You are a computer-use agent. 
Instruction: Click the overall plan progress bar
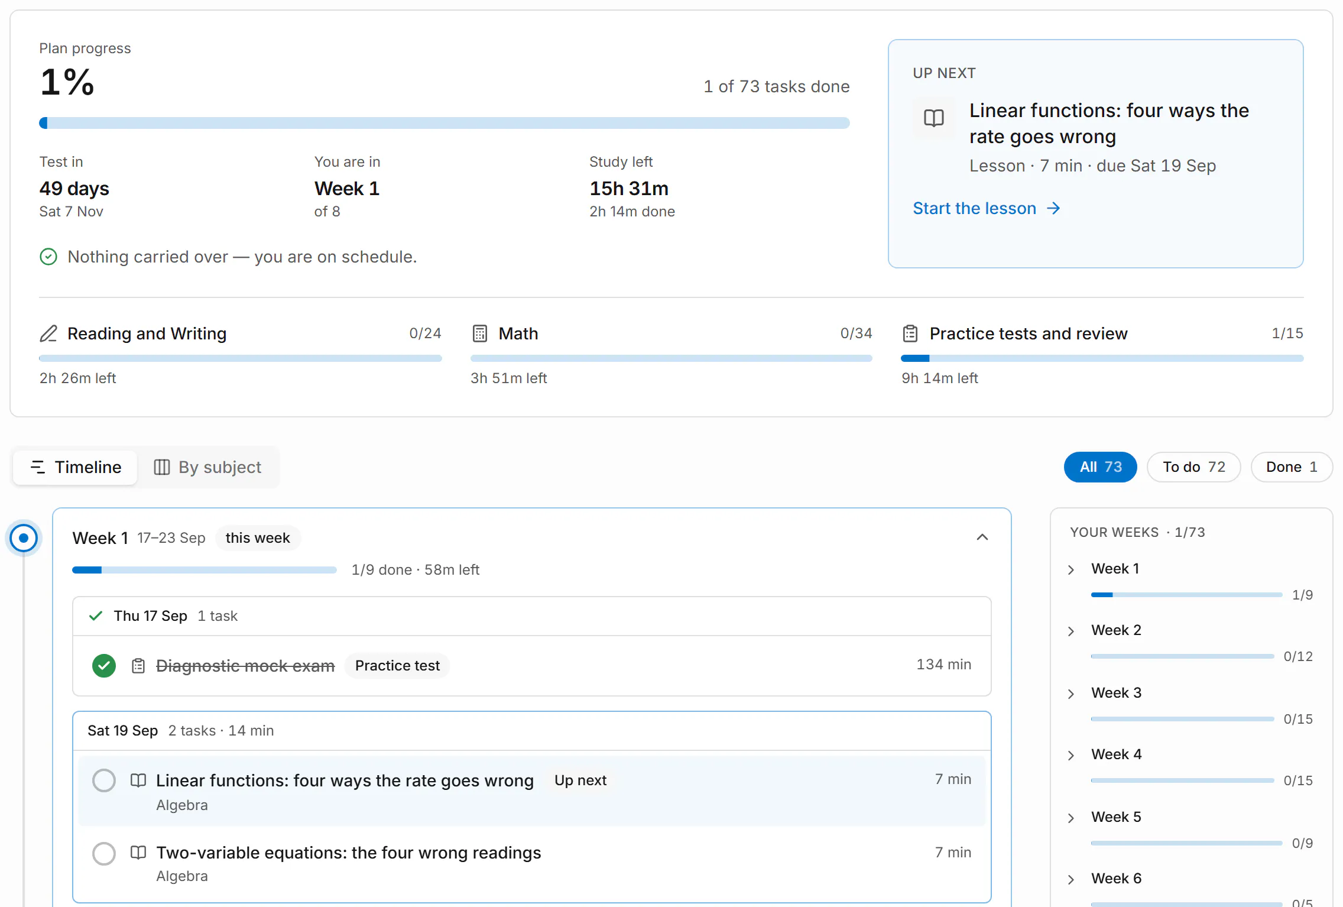click(x=445, y=123)
